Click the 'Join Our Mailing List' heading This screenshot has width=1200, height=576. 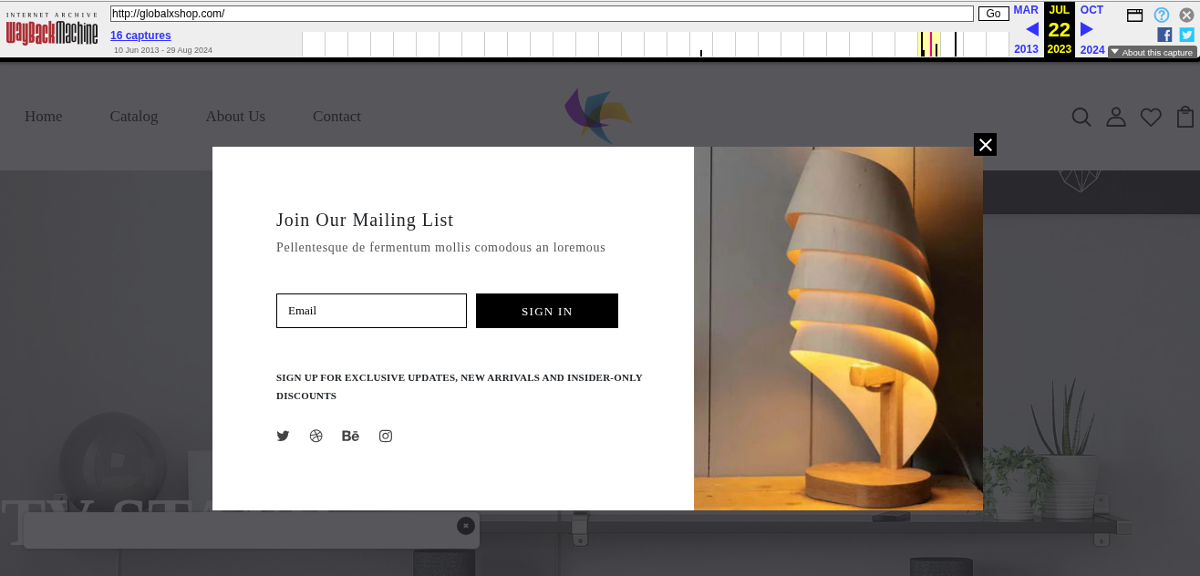[365, 220]
